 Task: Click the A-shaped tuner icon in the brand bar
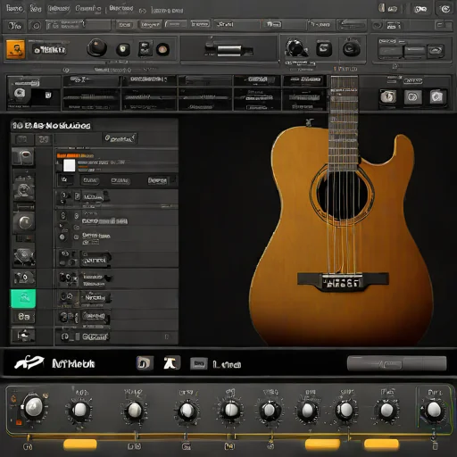[x=171, y=363]
